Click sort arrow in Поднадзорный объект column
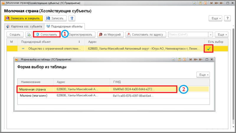236x133 pixels. (79, 42)
